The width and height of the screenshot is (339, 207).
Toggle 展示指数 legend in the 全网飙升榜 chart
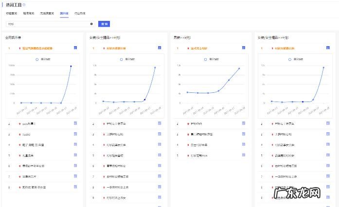click(43, 59)
